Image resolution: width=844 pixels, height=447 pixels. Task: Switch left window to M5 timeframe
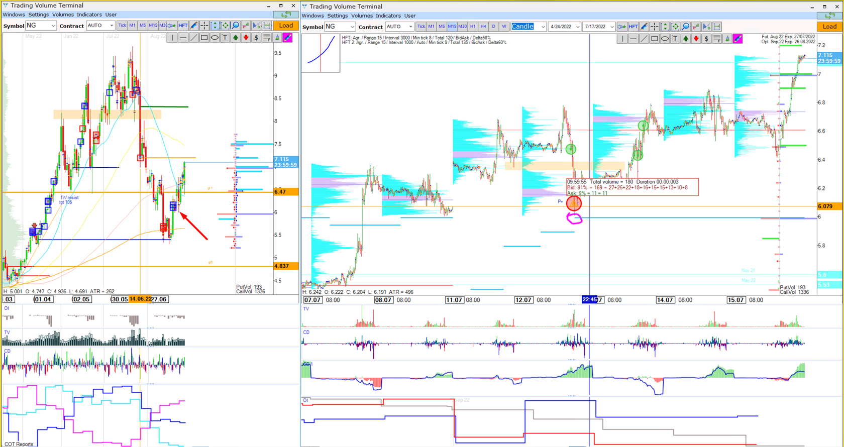coord(143,25)
